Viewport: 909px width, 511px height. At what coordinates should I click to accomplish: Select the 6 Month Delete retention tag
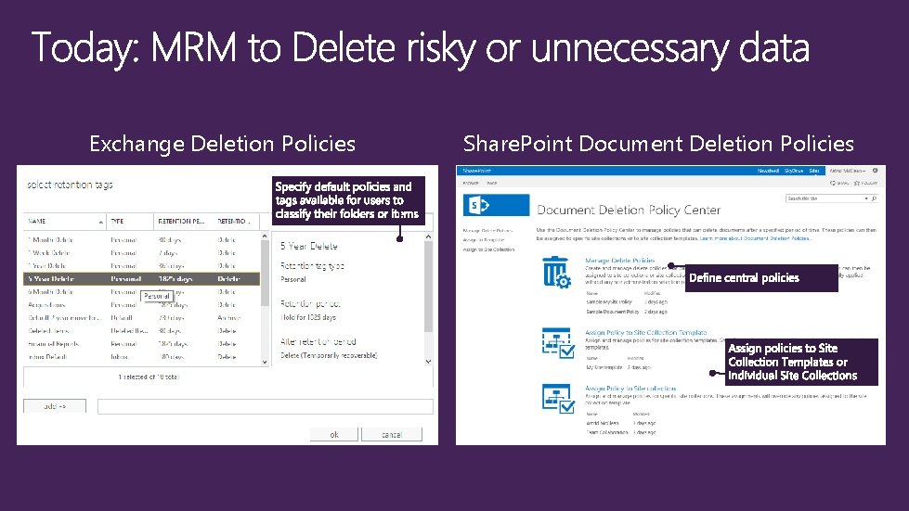141,292
